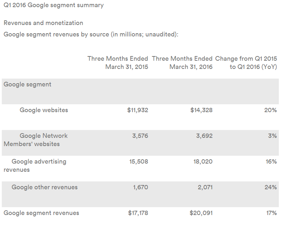
Task: Click the 17% total change cell
Action: tap(271, 213)
